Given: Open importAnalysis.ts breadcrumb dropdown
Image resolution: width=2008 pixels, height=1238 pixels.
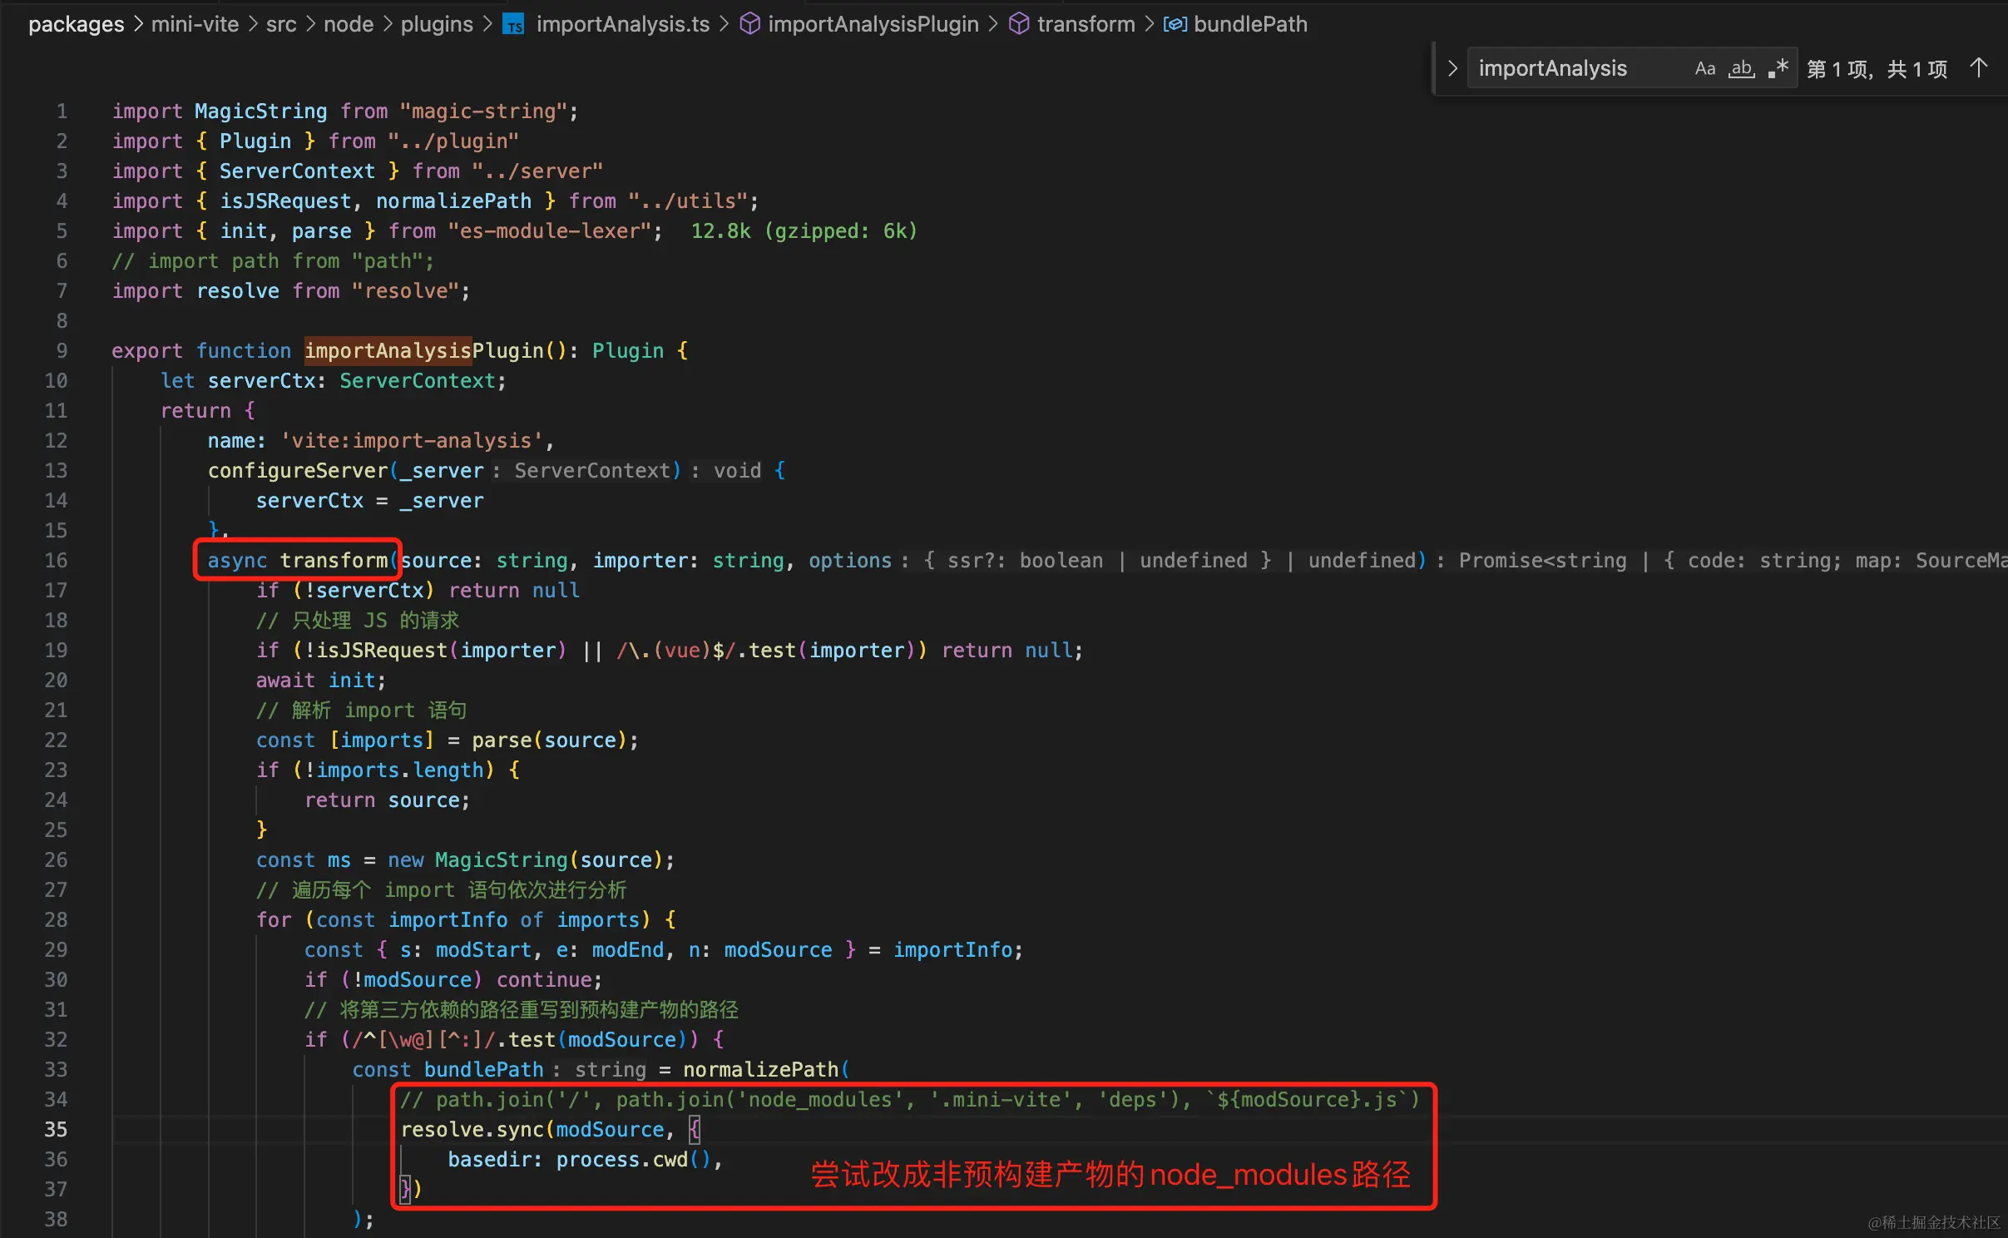Looking at the screenshot, I should pyautogui.click(x=622, y=25).
